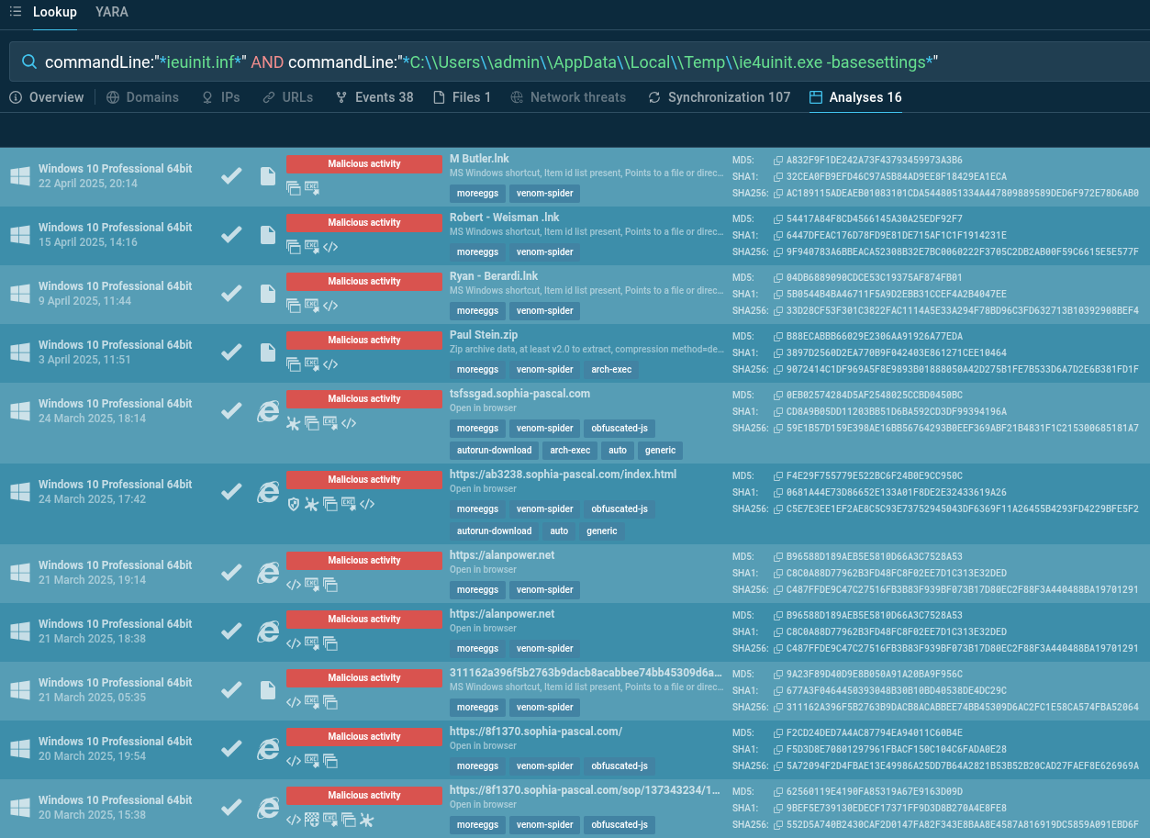This screenshot has height=838, width=1150.
Task: Copy the SHA1 of the ab3238.sophia-pascal.com analysis
Action: pos(778,493)
